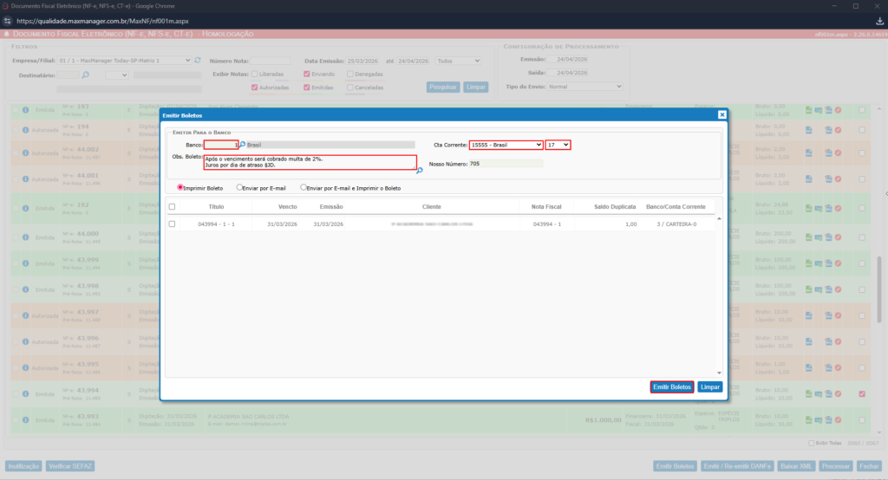Click the search magnifier next to Banco field
Image resolution: width=888 pixels, height=480 pixels.
pos(243,145)
